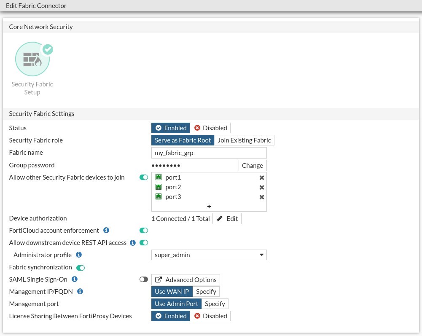Click the green checkmark badge on Security Fabric Setup
This screenshot has height=336, width=422.
click(48, 49)
